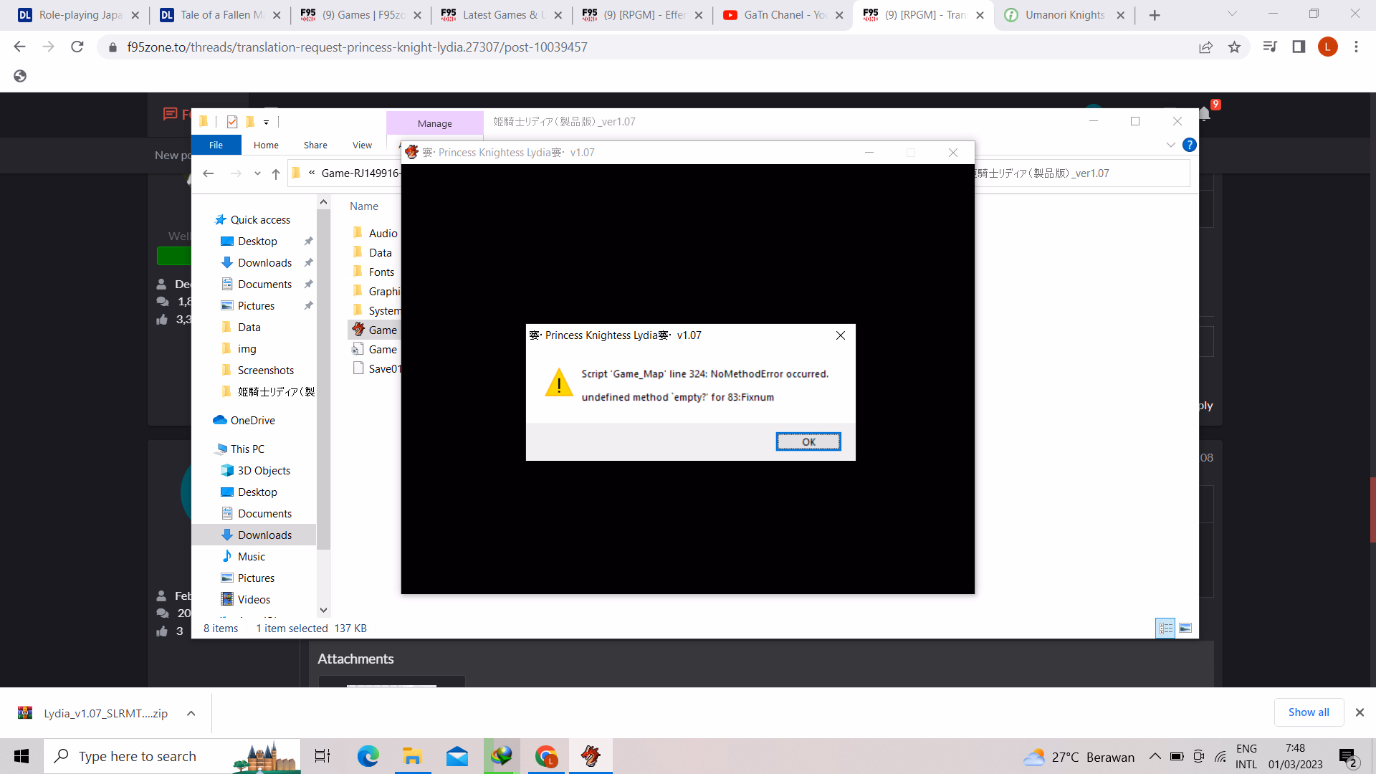
Task: Click the browser share page icon
Action: point(1205,47)
